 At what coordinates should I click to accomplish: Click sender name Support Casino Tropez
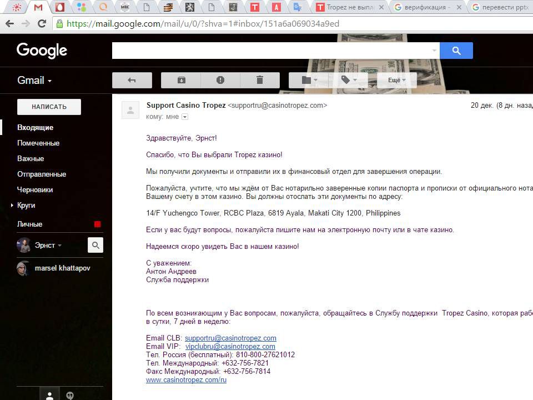coord(186,106)
